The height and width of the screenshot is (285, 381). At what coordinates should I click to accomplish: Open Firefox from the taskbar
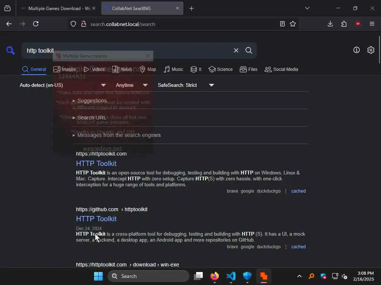[x=214, y=276]
